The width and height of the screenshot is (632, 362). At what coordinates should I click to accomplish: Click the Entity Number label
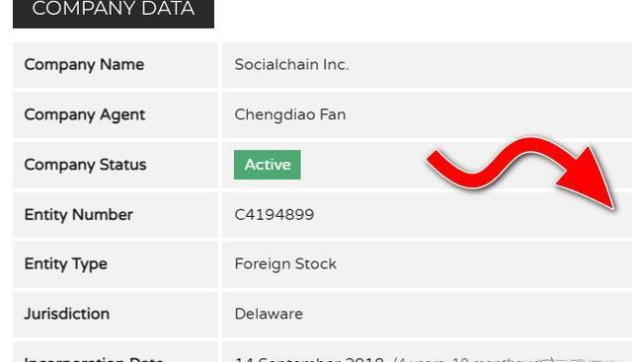point(78,215)
